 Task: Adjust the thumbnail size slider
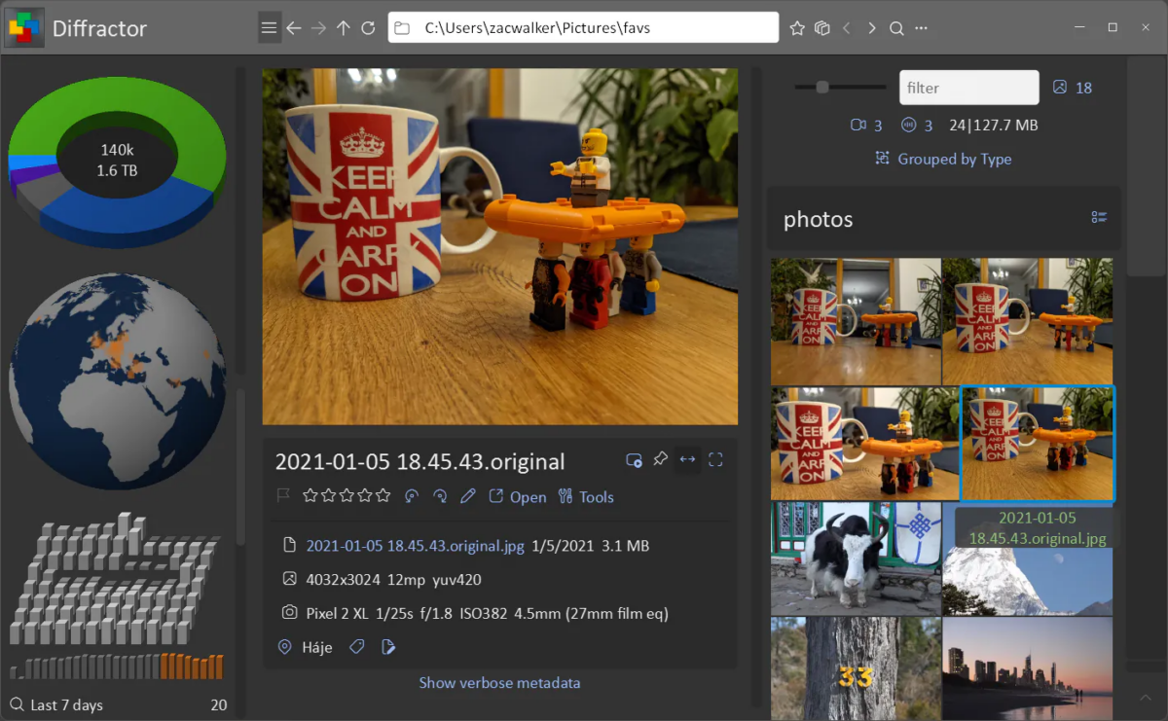point(822,87)
